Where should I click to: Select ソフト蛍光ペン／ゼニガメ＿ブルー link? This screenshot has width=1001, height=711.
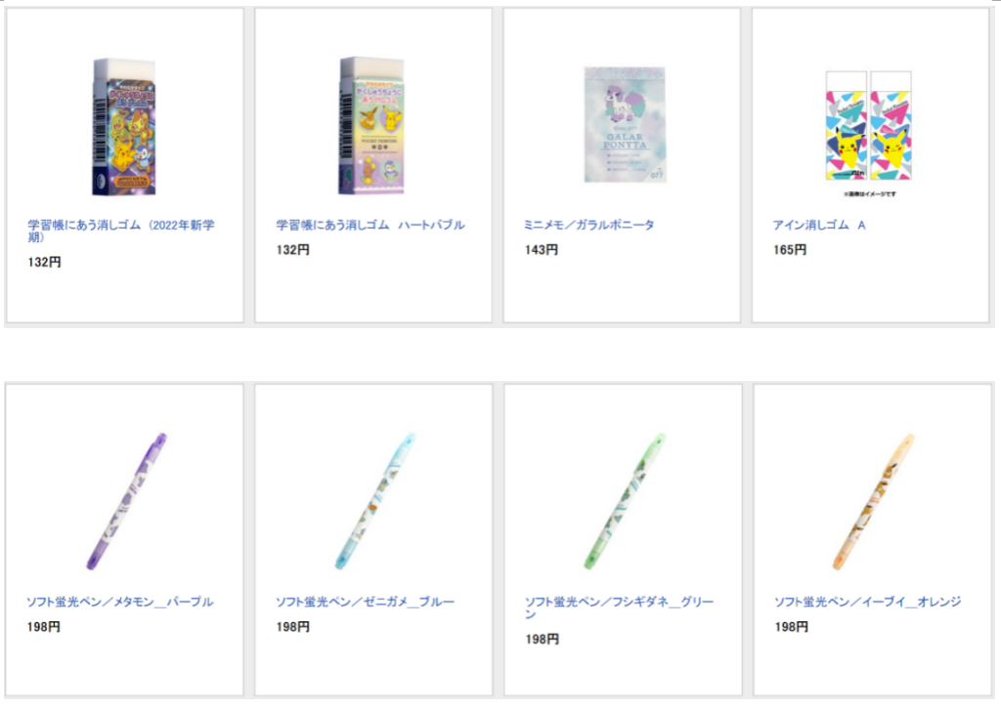click(x=366, y=602)
